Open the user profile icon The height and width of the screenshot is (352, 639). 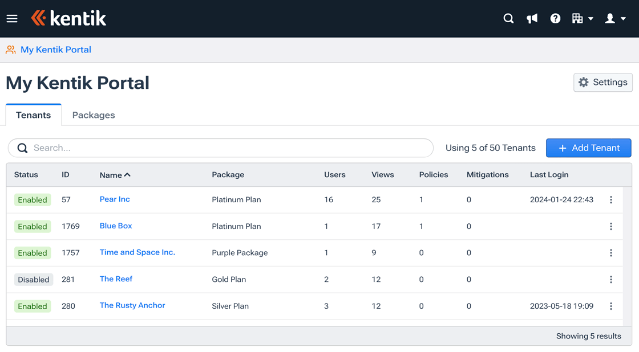(610, 18)
